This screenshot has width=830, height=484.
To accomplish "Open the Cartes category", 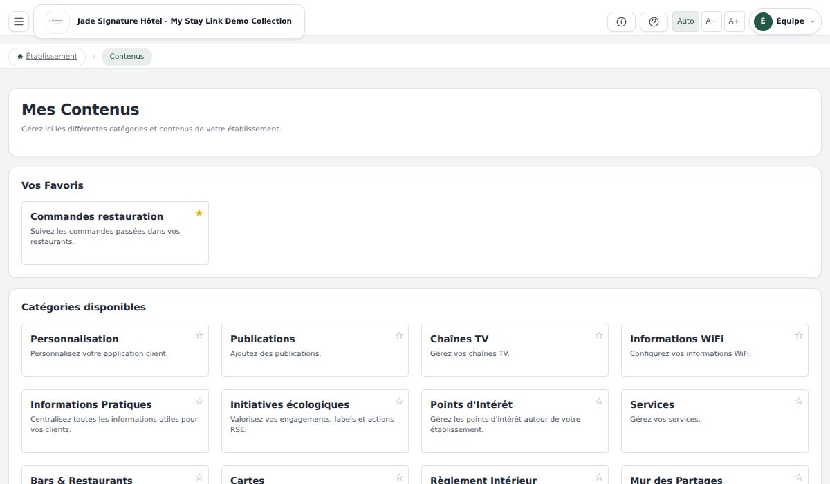I will point(315,475).
